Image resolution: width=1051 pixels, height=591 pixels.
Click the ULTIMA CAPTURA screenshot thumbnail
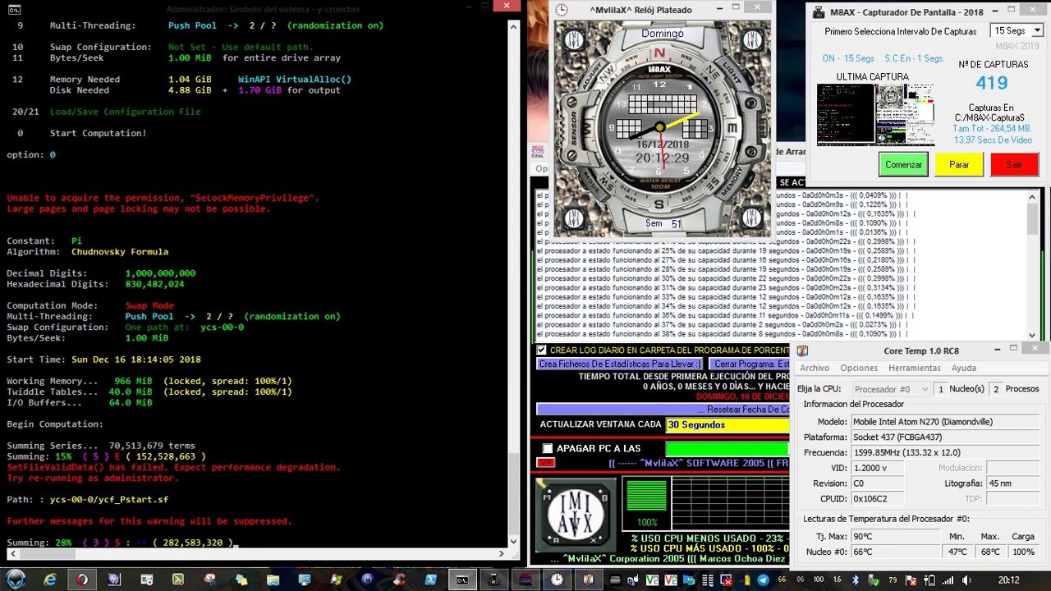pyautogui.click(x=875, y=115)
